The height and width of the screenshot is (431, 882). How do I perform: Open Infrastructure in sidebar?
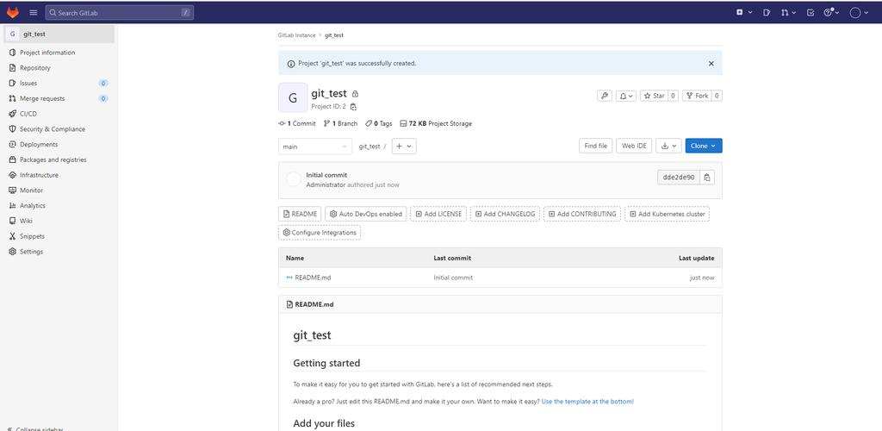(39, 175)
